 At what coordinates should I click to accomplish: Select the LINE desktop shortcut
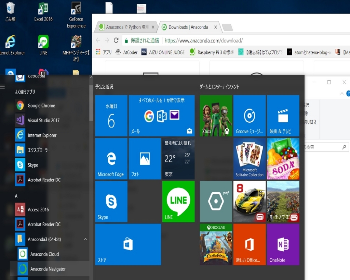coord(43,45)
